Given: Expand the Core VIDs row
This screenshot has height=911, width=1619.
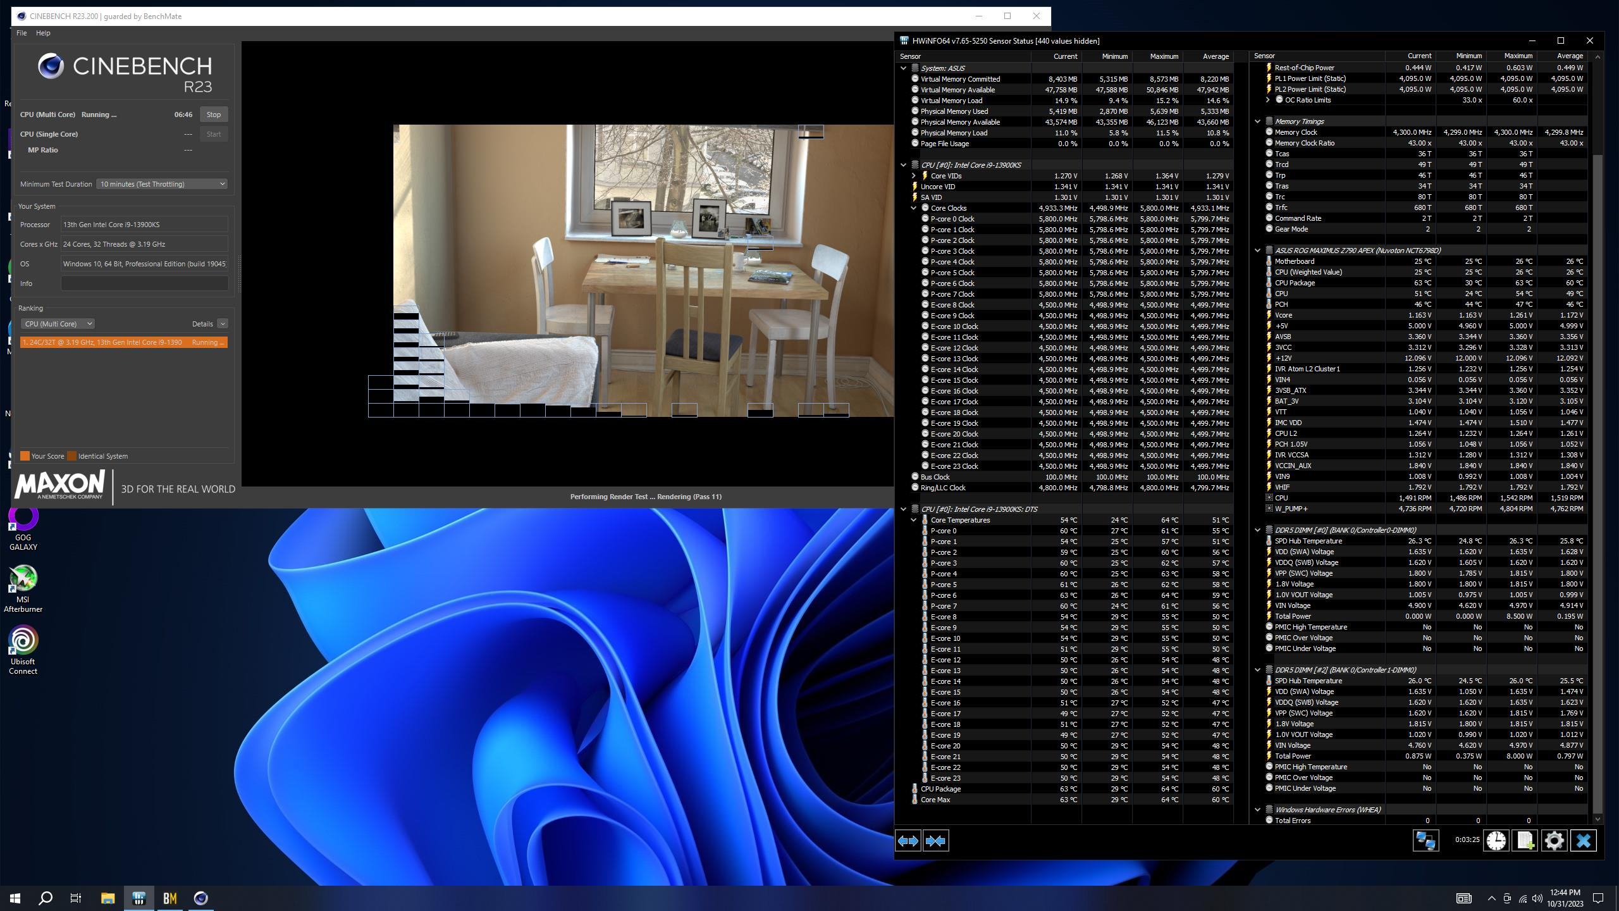Looking at the screenshot, I should pos(913,176).
